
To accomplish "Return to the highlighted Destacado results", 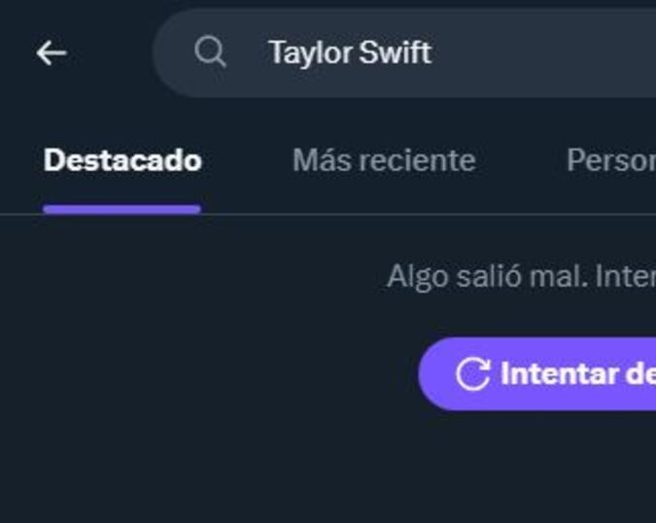I will [x=122, y=160].
